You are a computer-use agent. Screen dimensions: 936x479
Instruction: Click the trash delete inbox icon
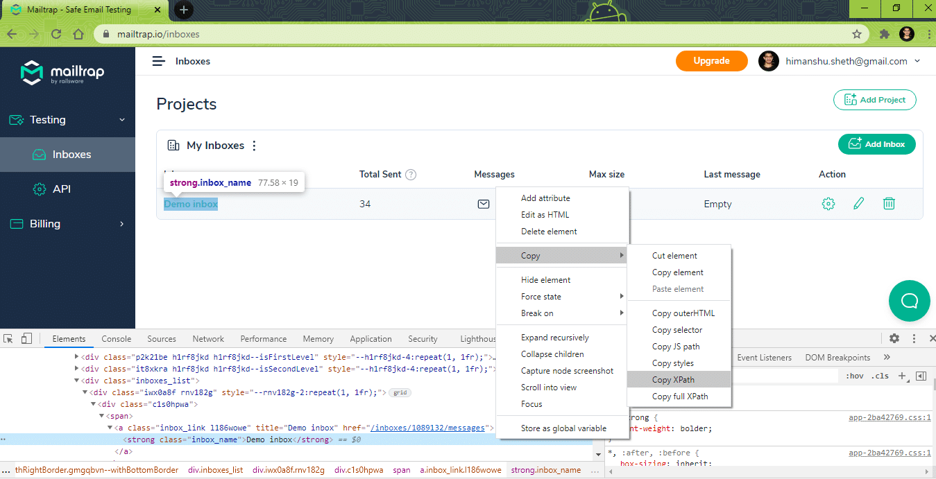tap(889, 204)
